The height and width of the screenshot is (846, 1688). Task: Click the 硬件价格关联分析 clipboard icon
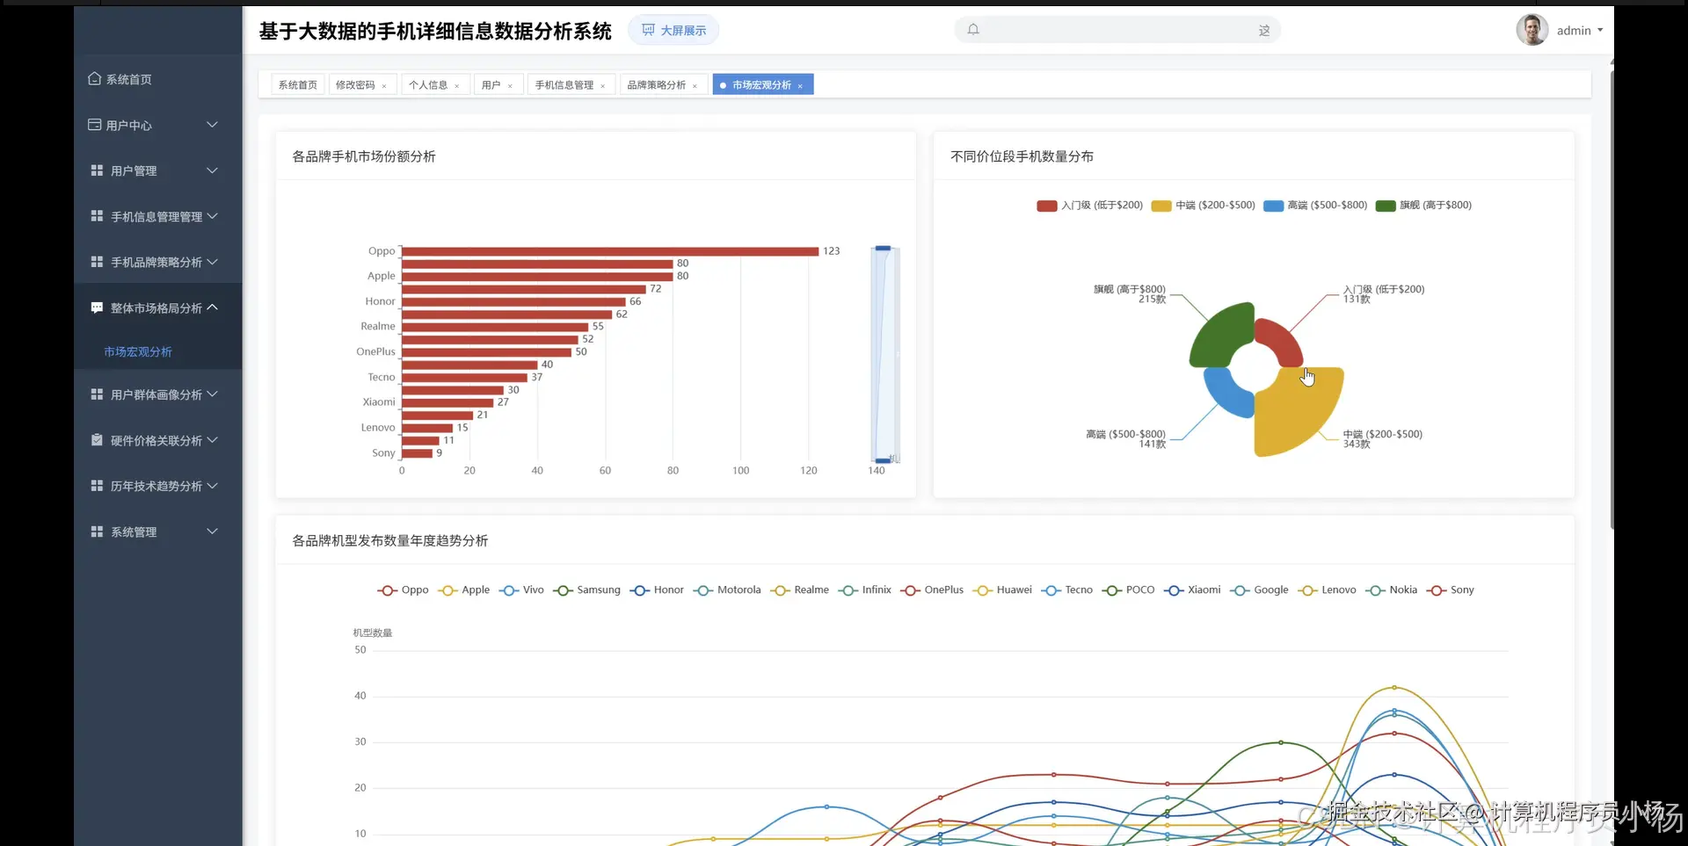[97, 440]
